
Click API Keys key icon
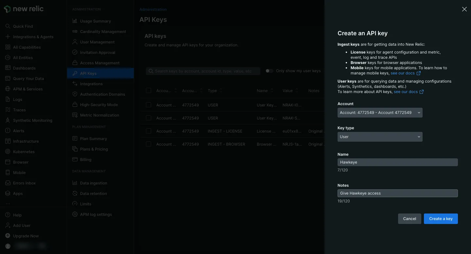[x=75, y=73]
